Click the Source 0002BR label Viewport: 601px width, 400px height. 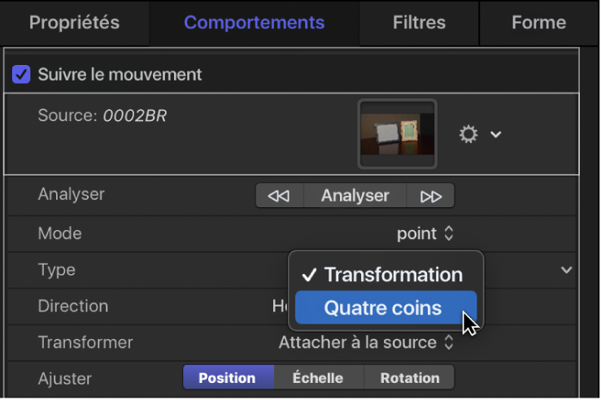(x=102, y=116)
